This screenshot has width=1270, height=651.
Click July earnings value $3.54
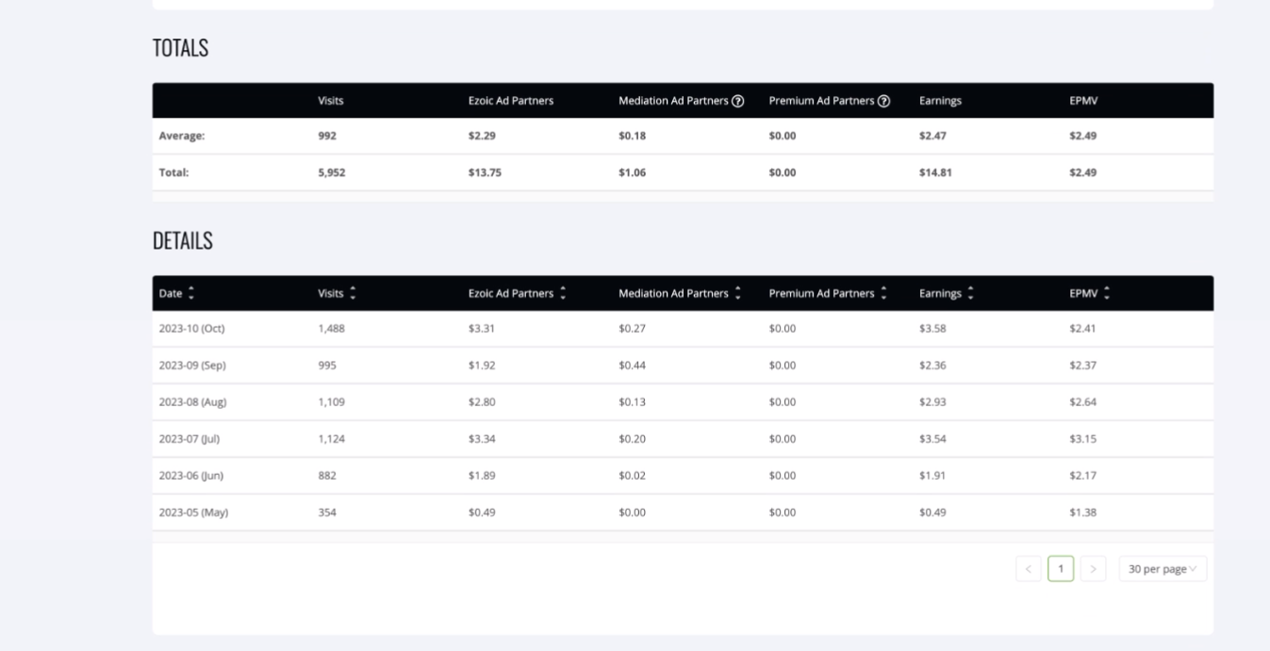pos(932,439)
